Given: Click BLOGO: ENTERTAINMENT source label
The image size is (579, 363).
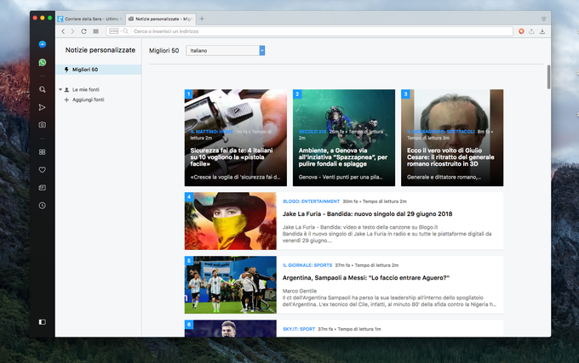Looking at the screenshot, I should click(311, 201).
